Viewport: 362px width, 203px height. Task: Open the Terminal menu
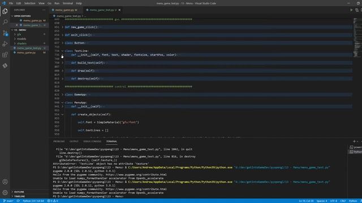point(68,3)
